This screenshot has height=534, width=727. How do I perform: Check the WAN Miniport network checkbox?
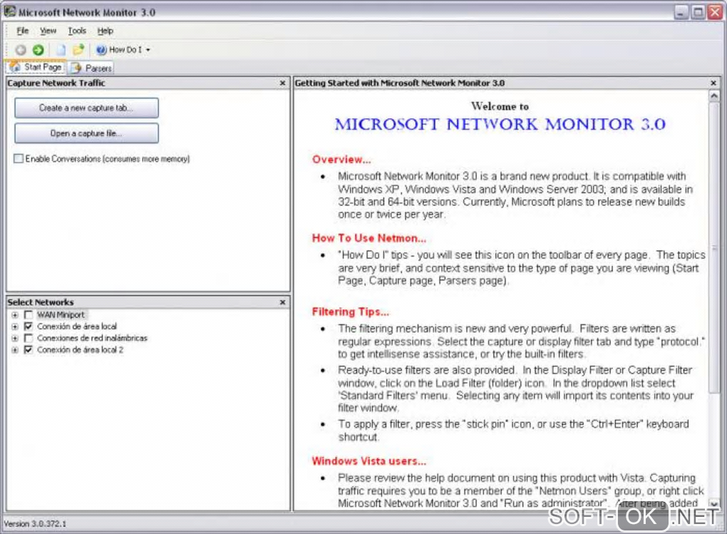click(x=29, y=315)
